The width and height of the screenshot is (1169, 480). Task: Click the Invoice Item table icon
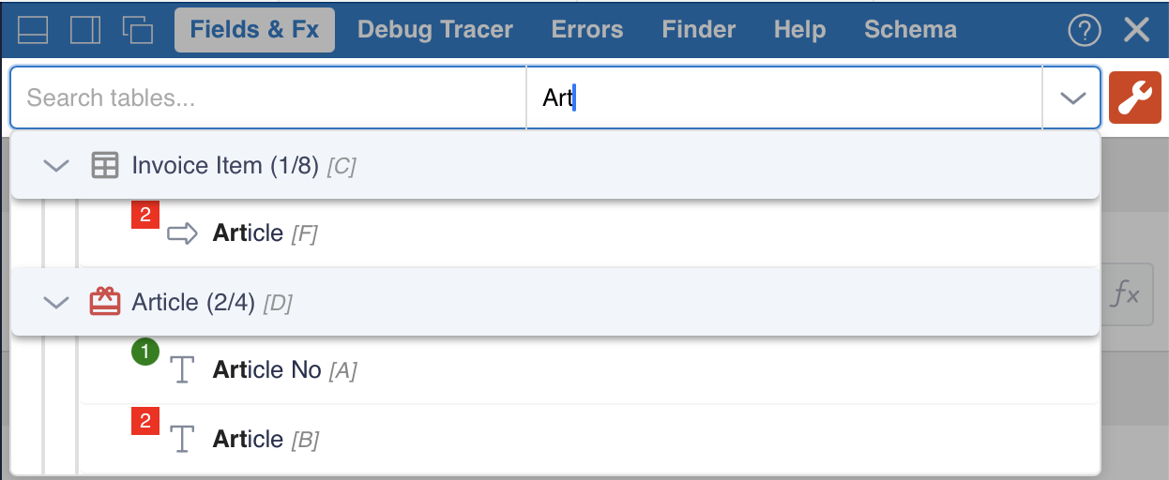(104, 166)
